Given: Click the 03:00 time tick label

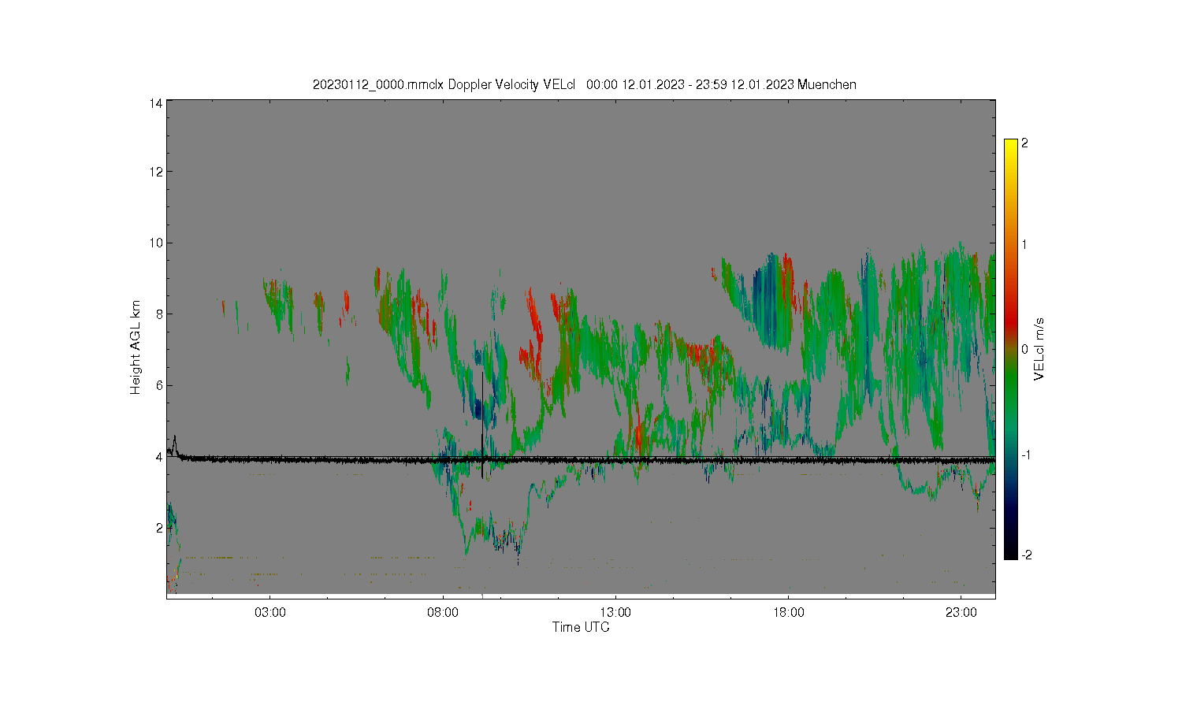Looking at the screenshot, I should (x=270, y=612).
